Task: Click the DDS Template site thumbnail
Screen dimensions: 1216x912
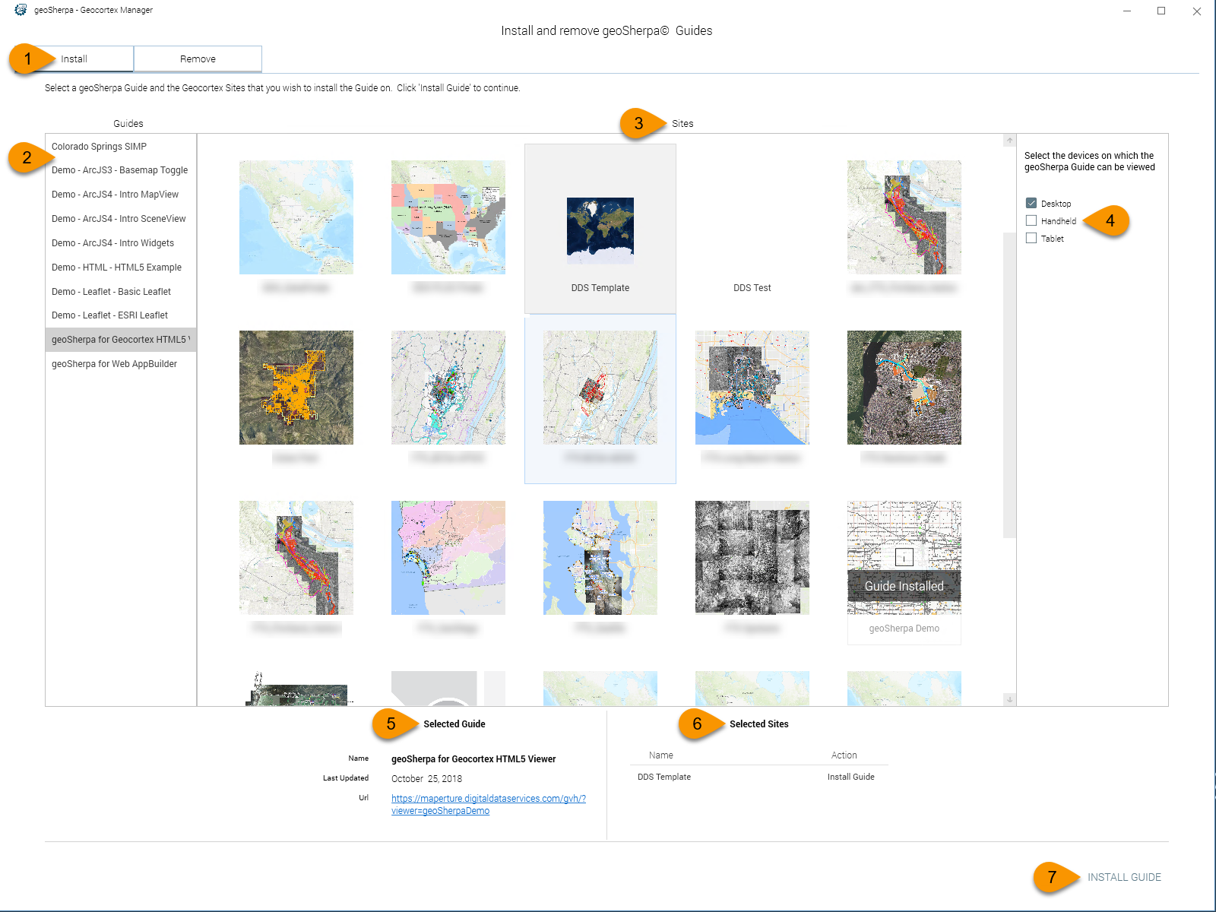Action: pos(600,231)
